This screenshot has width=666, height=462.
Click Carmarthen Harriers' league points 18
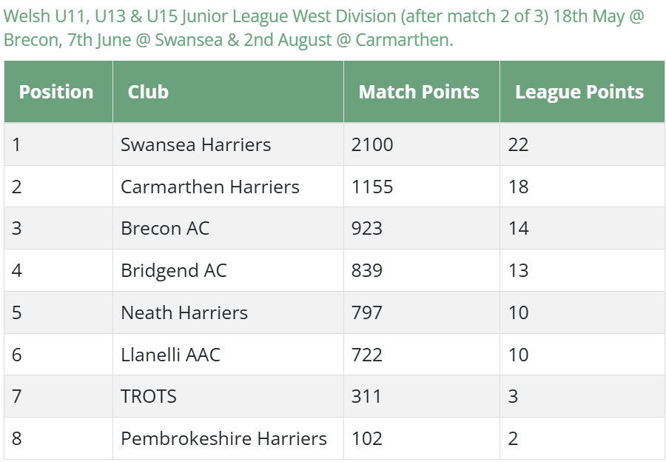click(x=518, y=187)
